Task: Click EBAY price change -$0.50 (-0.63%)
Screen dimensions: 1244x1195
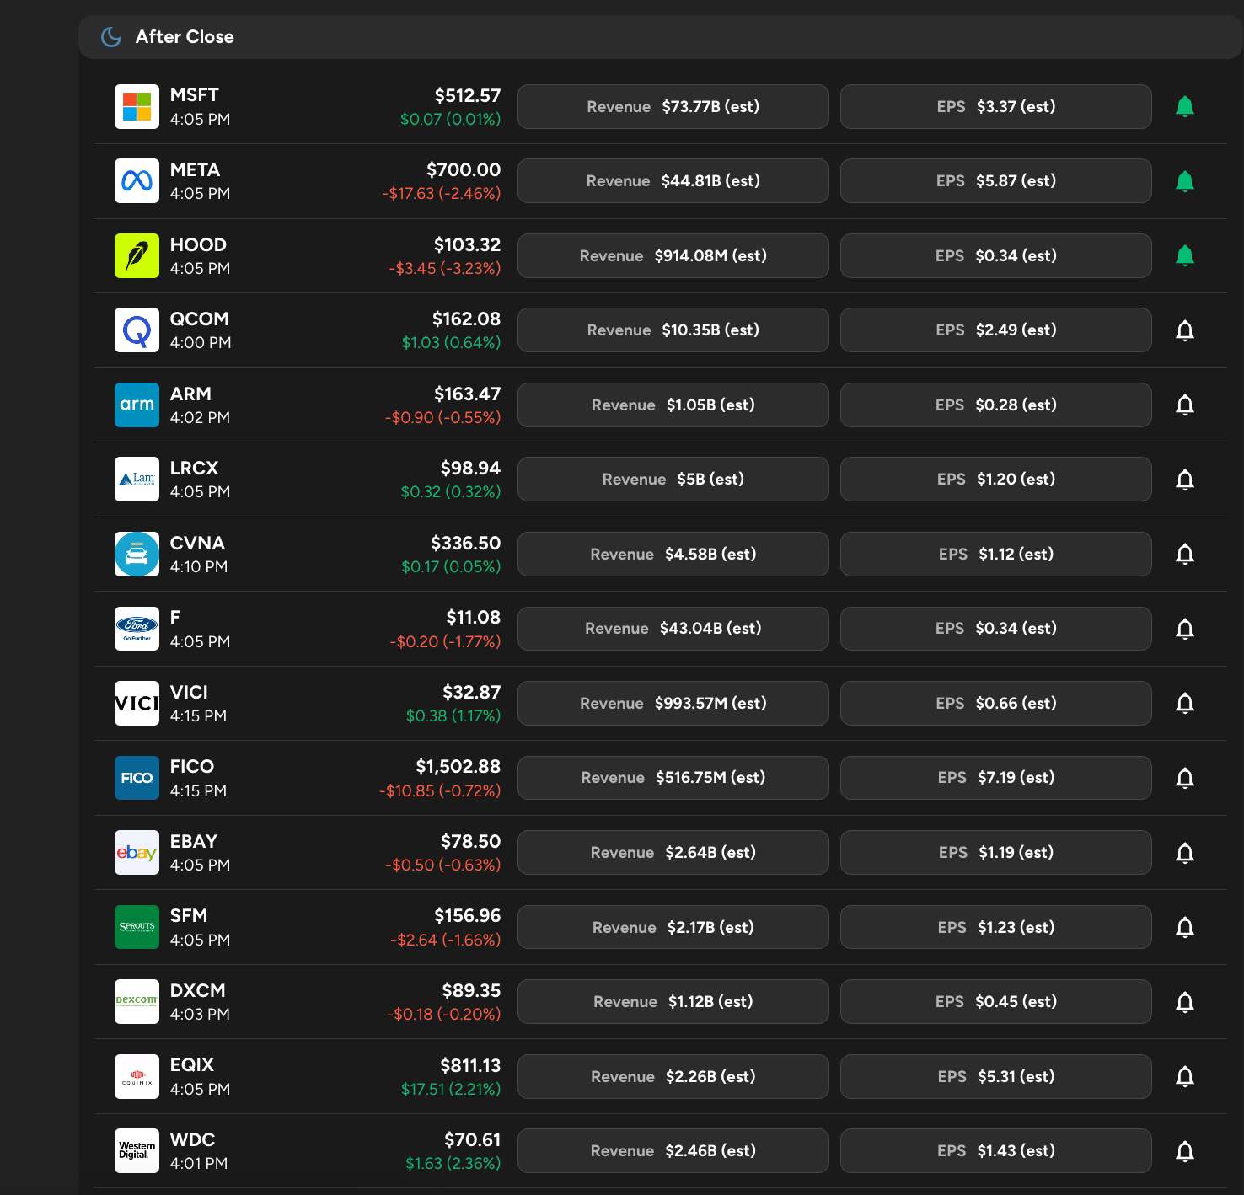Action: pos(443,865)
